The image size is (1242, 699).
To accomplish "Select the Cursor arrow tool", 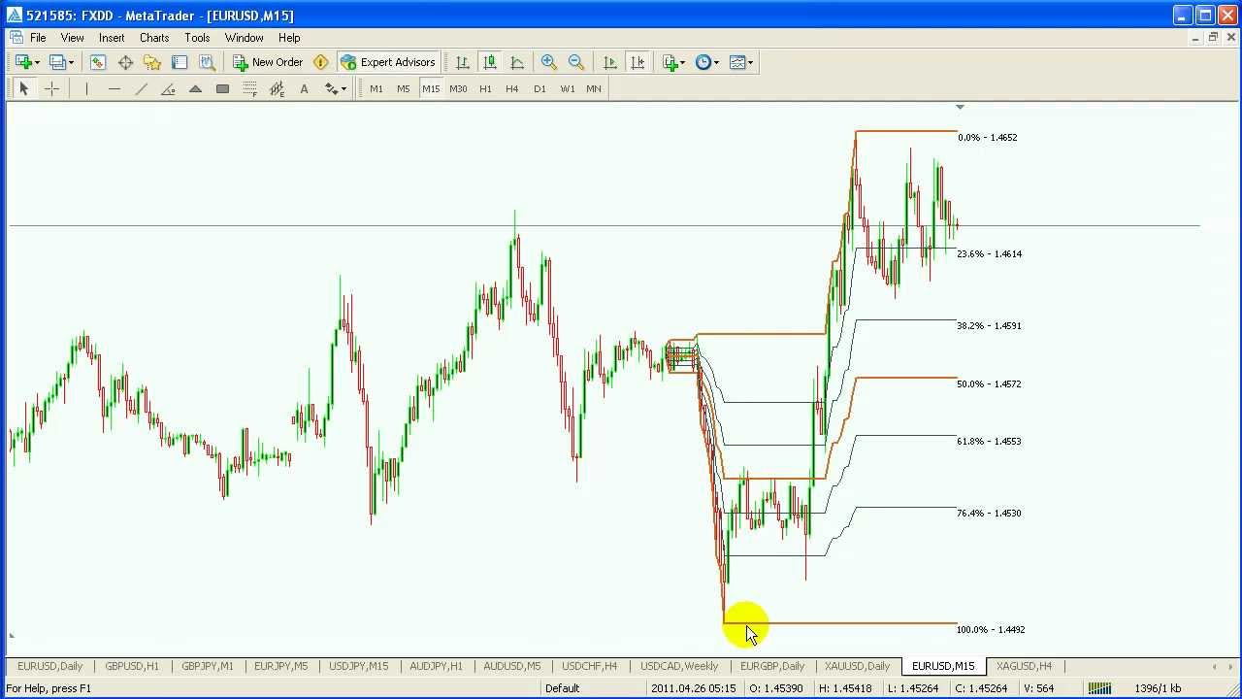I will pyautogui.click(x=24, y=88).
